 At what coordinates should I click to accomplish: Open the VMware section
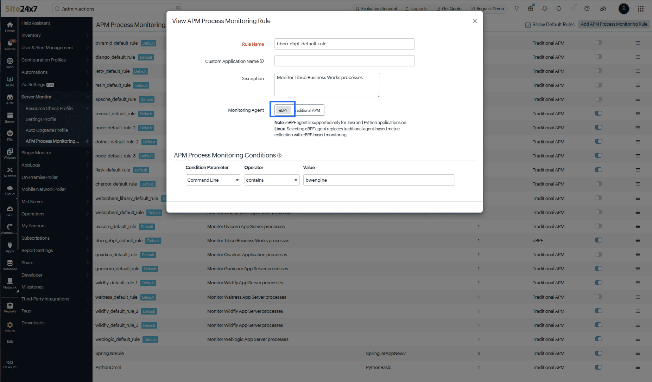point(10,154)
